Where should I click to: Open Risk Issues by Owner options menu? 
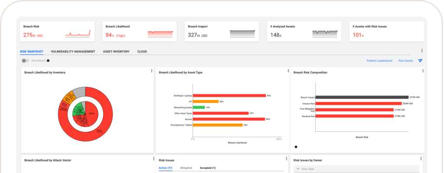pos(421,159)
